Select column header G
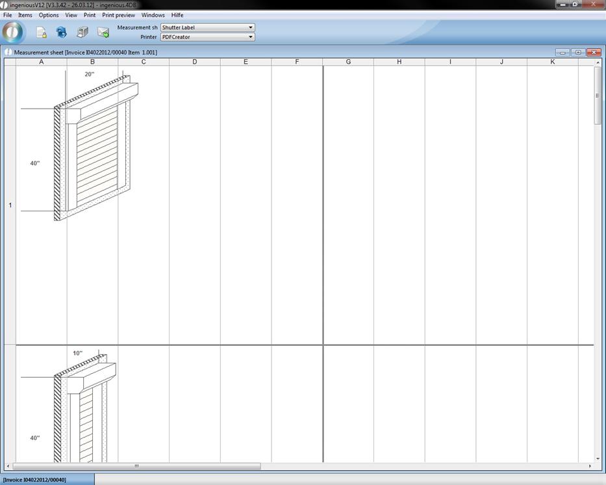Screen dimensions: 606x485 point(348,62)
